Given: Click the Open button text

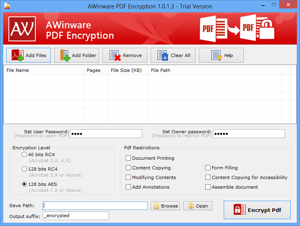Looking at the screenshot, I should [202, 206].
